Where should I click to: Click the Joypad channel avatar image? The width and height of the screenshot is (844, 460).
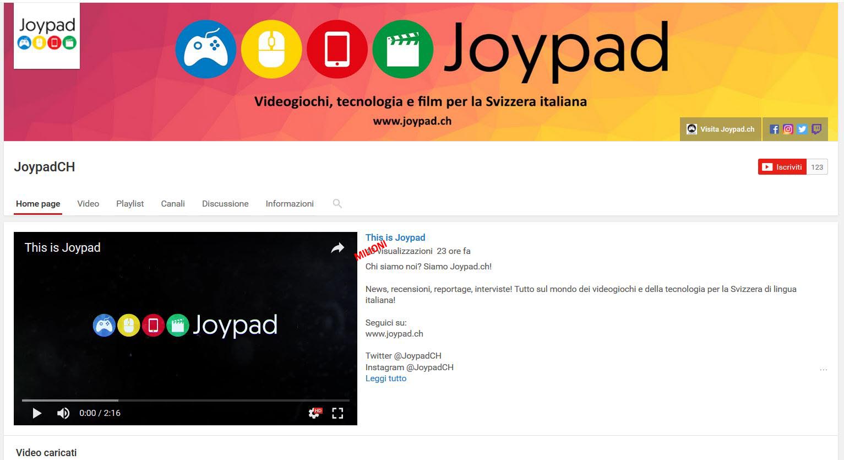(47, 36)
